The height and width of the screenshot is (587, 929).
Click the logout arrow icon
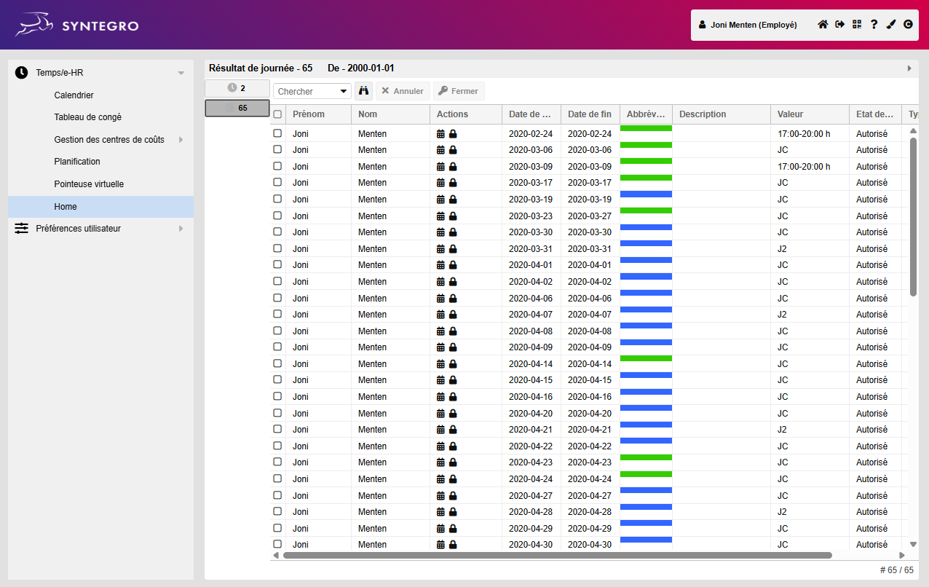(839, 25)
